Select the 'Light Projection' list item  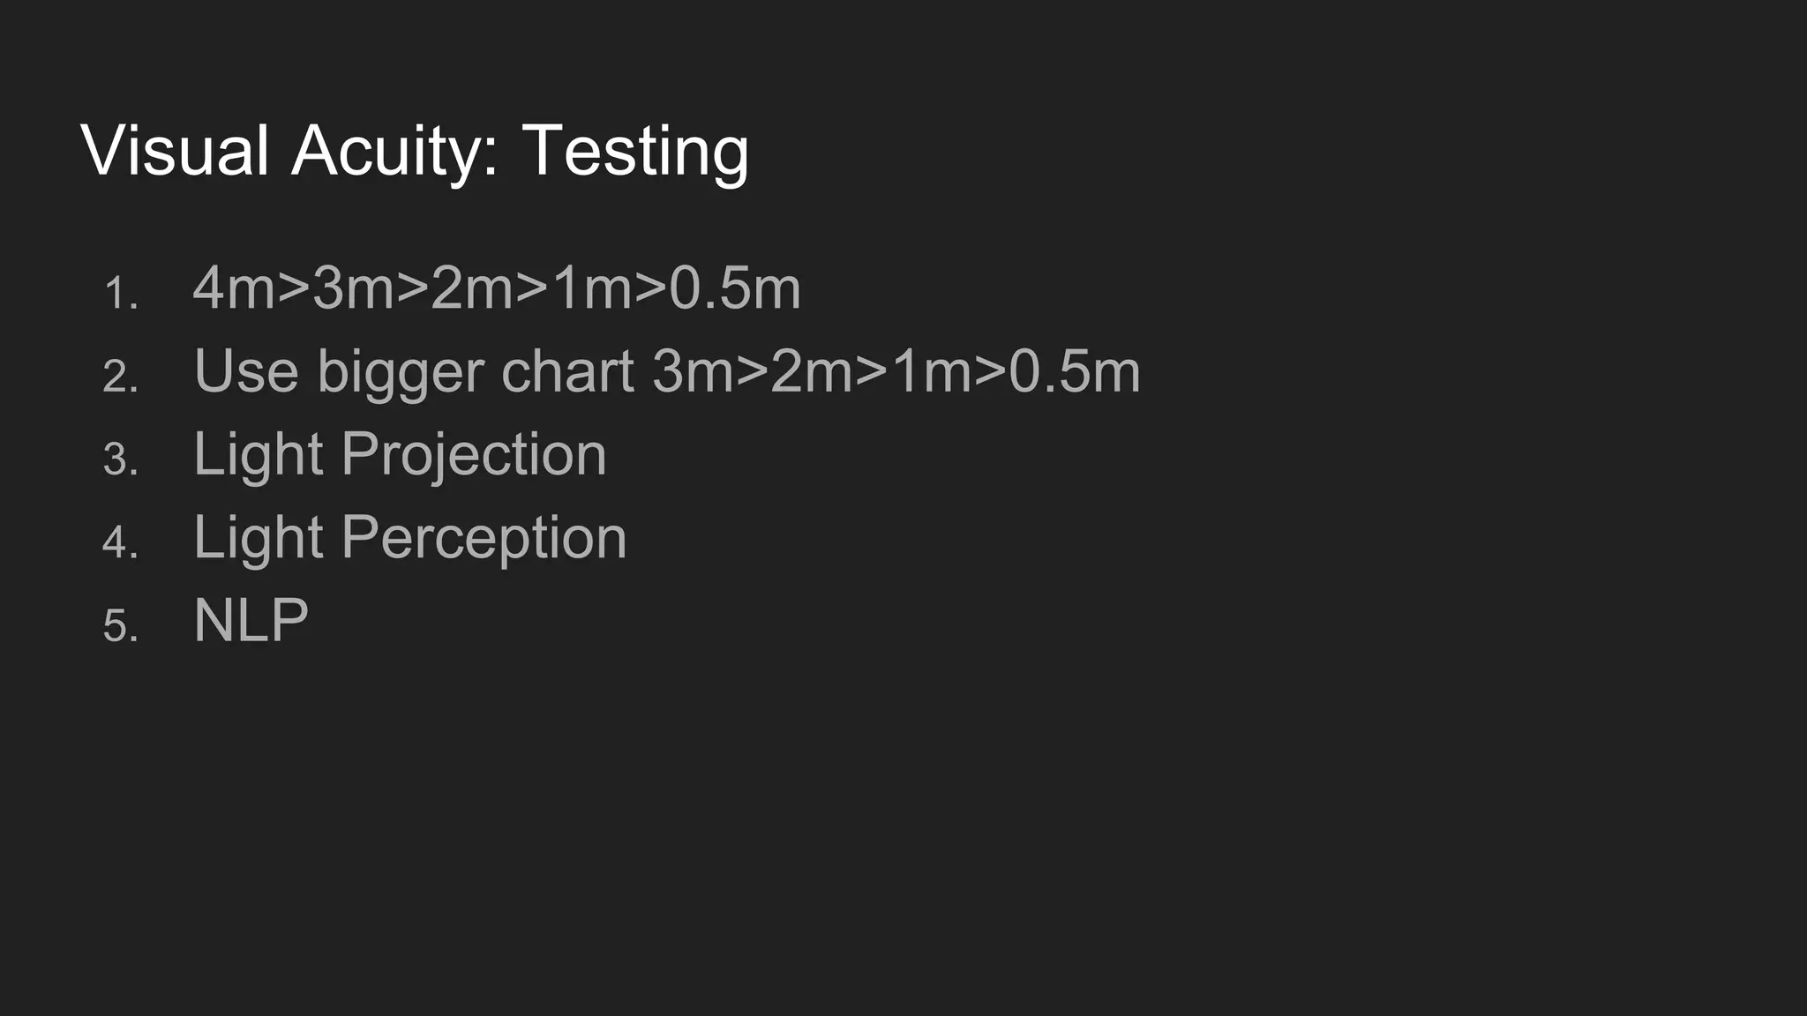(400, 454)
